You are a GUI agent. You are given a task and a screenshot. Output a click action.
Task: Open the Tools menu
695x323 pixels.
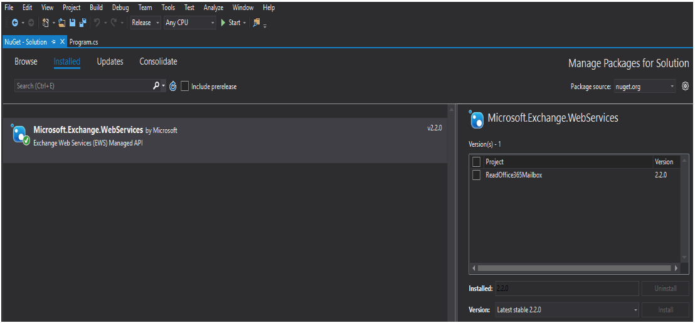coord(168,8)
